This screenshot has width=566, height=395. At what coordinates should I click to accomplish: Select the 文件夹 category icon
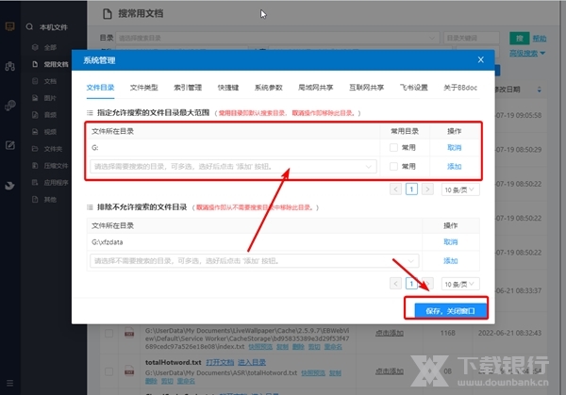[35, 149]
